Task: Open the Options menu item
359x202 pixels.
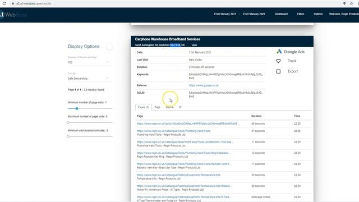Action: point(318,14)
